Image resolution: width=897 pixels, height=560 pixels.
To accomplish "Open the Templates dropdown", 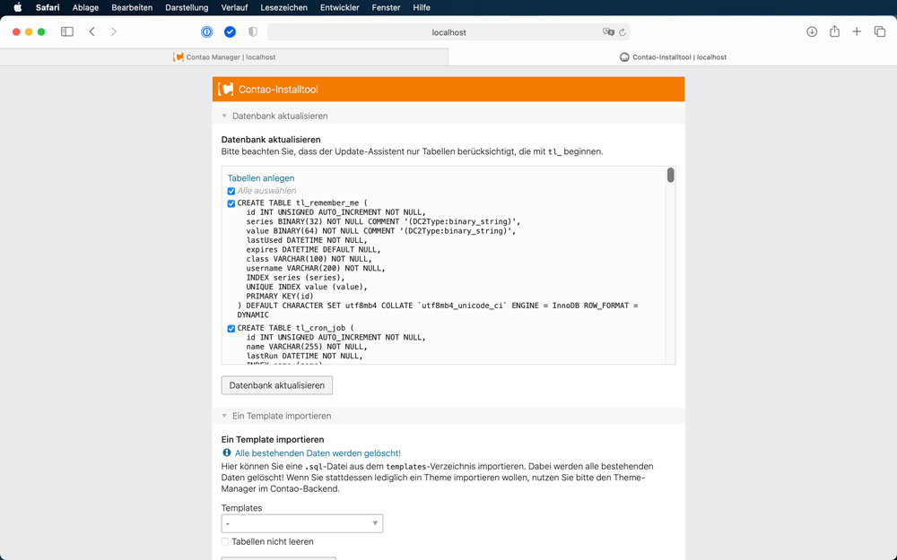I will click(x=302, y=523).
